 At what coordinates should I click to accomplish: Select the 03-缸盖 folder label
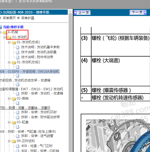22,122
